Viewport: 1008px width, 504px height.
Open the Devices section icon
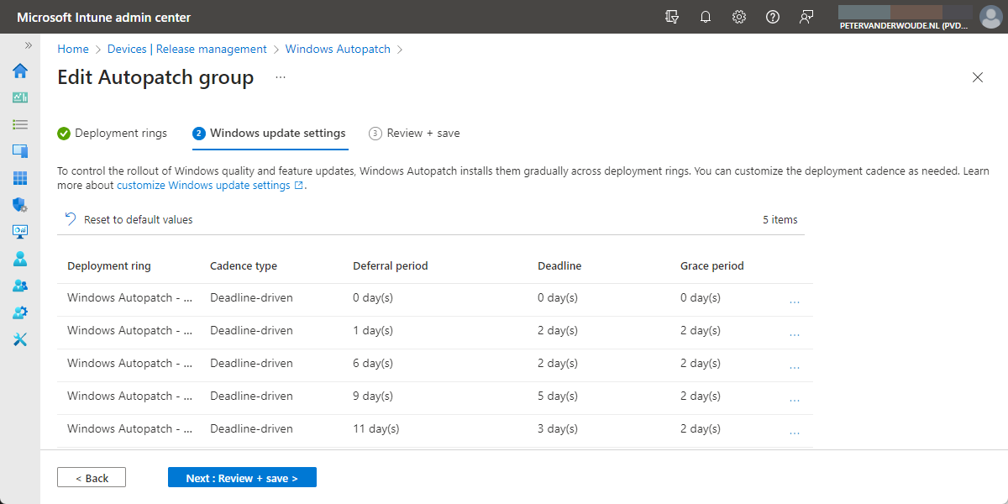coord(19,150)
